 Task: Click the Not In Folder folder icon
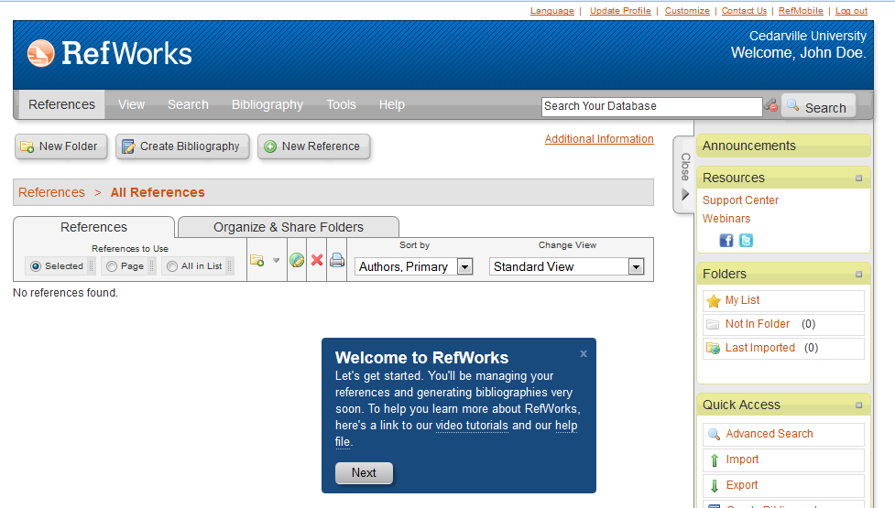pyautogui.click(x=713, y=324)
